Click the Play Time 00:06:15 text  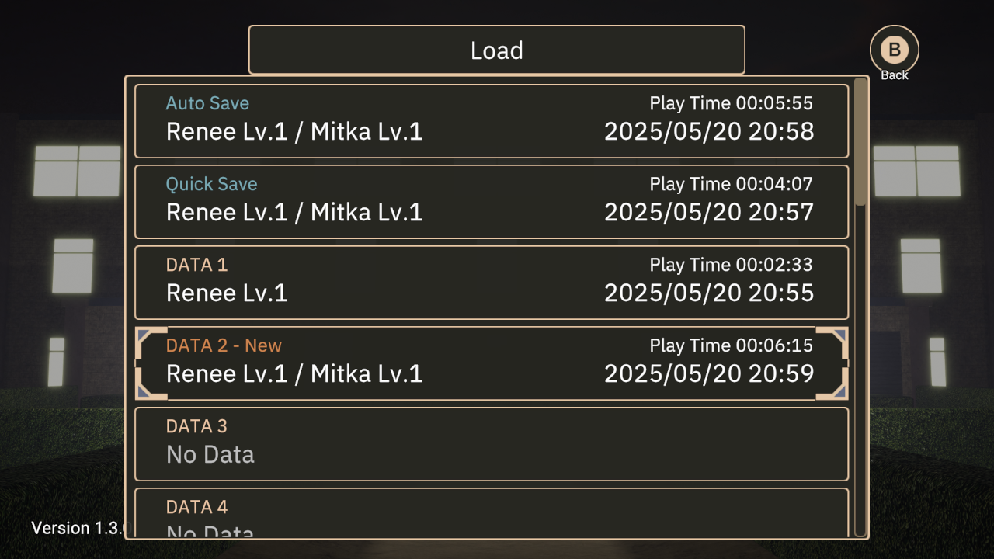click(731, 345)
